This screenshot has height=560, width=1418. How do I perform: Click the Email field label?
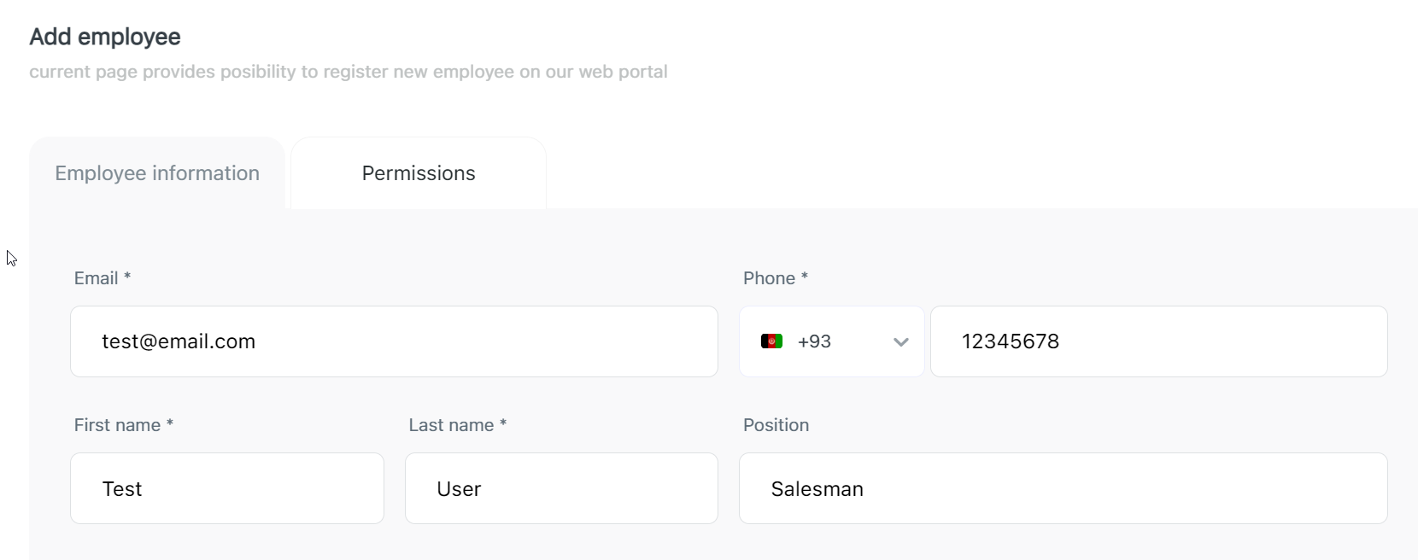[x=96, y=278]
